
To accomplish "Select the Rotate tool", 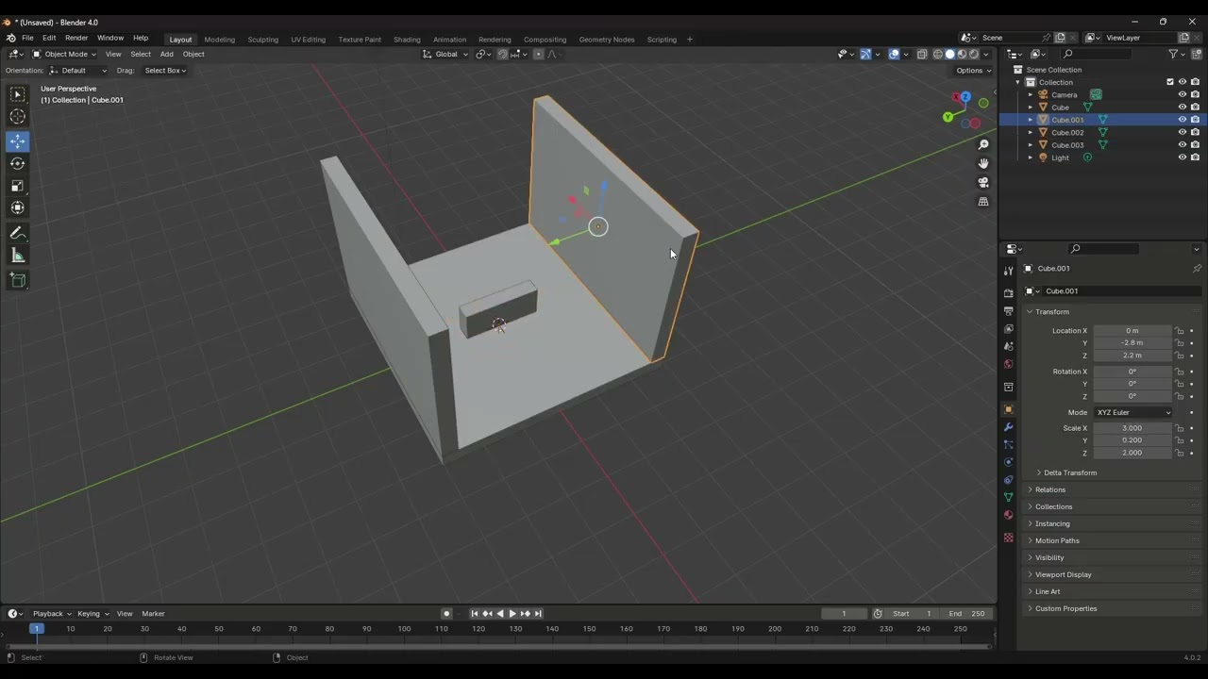I will [17, 164].
